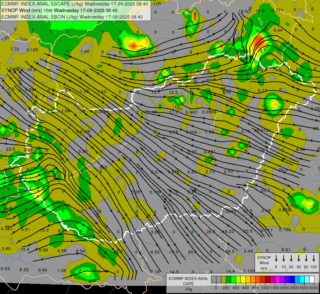320x294 pixels.
Task: Pick the 30 m/s wind arrow in legend
Action: click(x=299, y=258)
